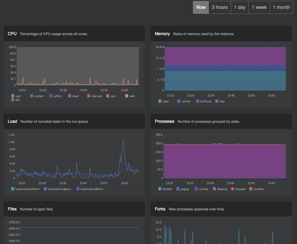Click the Forks panel title
Screen dimensions: 297x244
(160, 209)
